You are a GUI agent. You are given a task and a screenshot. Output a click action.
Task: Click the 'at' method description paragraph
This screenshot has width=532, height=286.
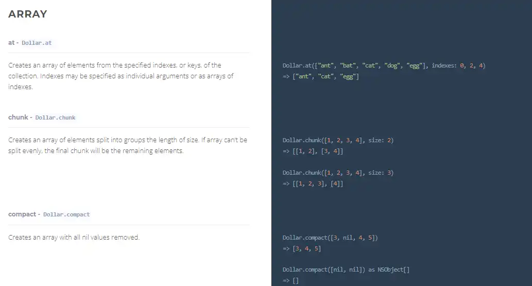(121, 76)
